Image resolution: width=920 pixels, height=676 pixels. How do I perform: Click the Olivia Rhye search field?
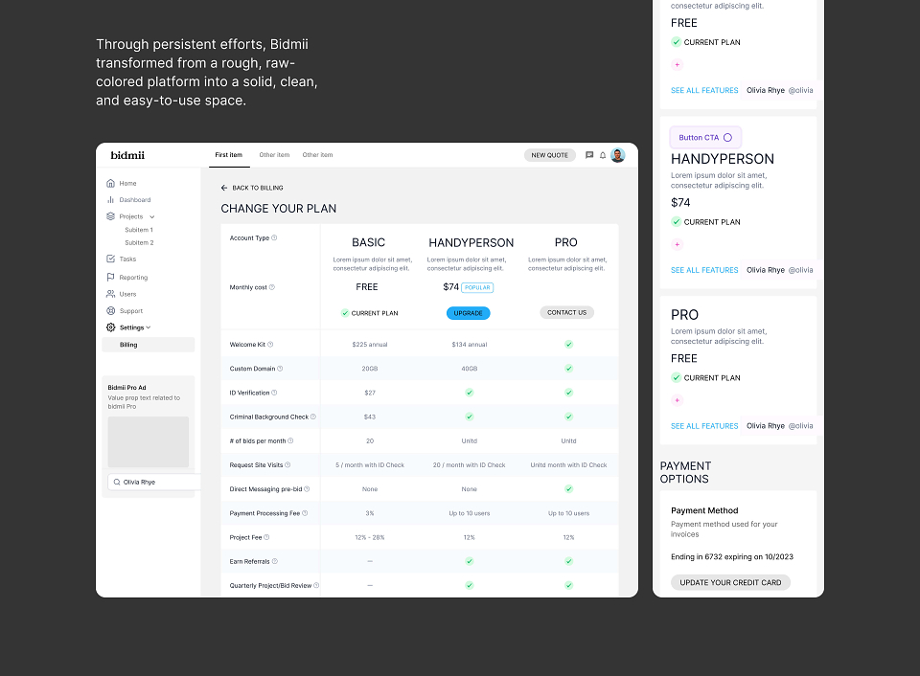pos(155,482)
